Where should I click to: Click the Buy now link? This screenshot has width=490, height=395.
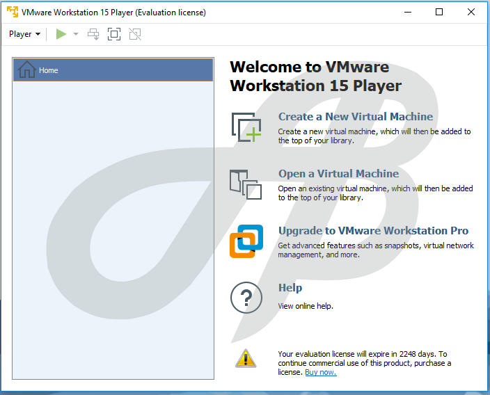(321, 372)
